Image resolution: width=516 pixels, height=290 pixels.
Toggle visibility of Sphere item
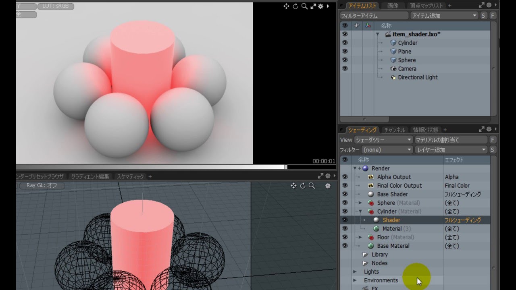click(345, 60)
